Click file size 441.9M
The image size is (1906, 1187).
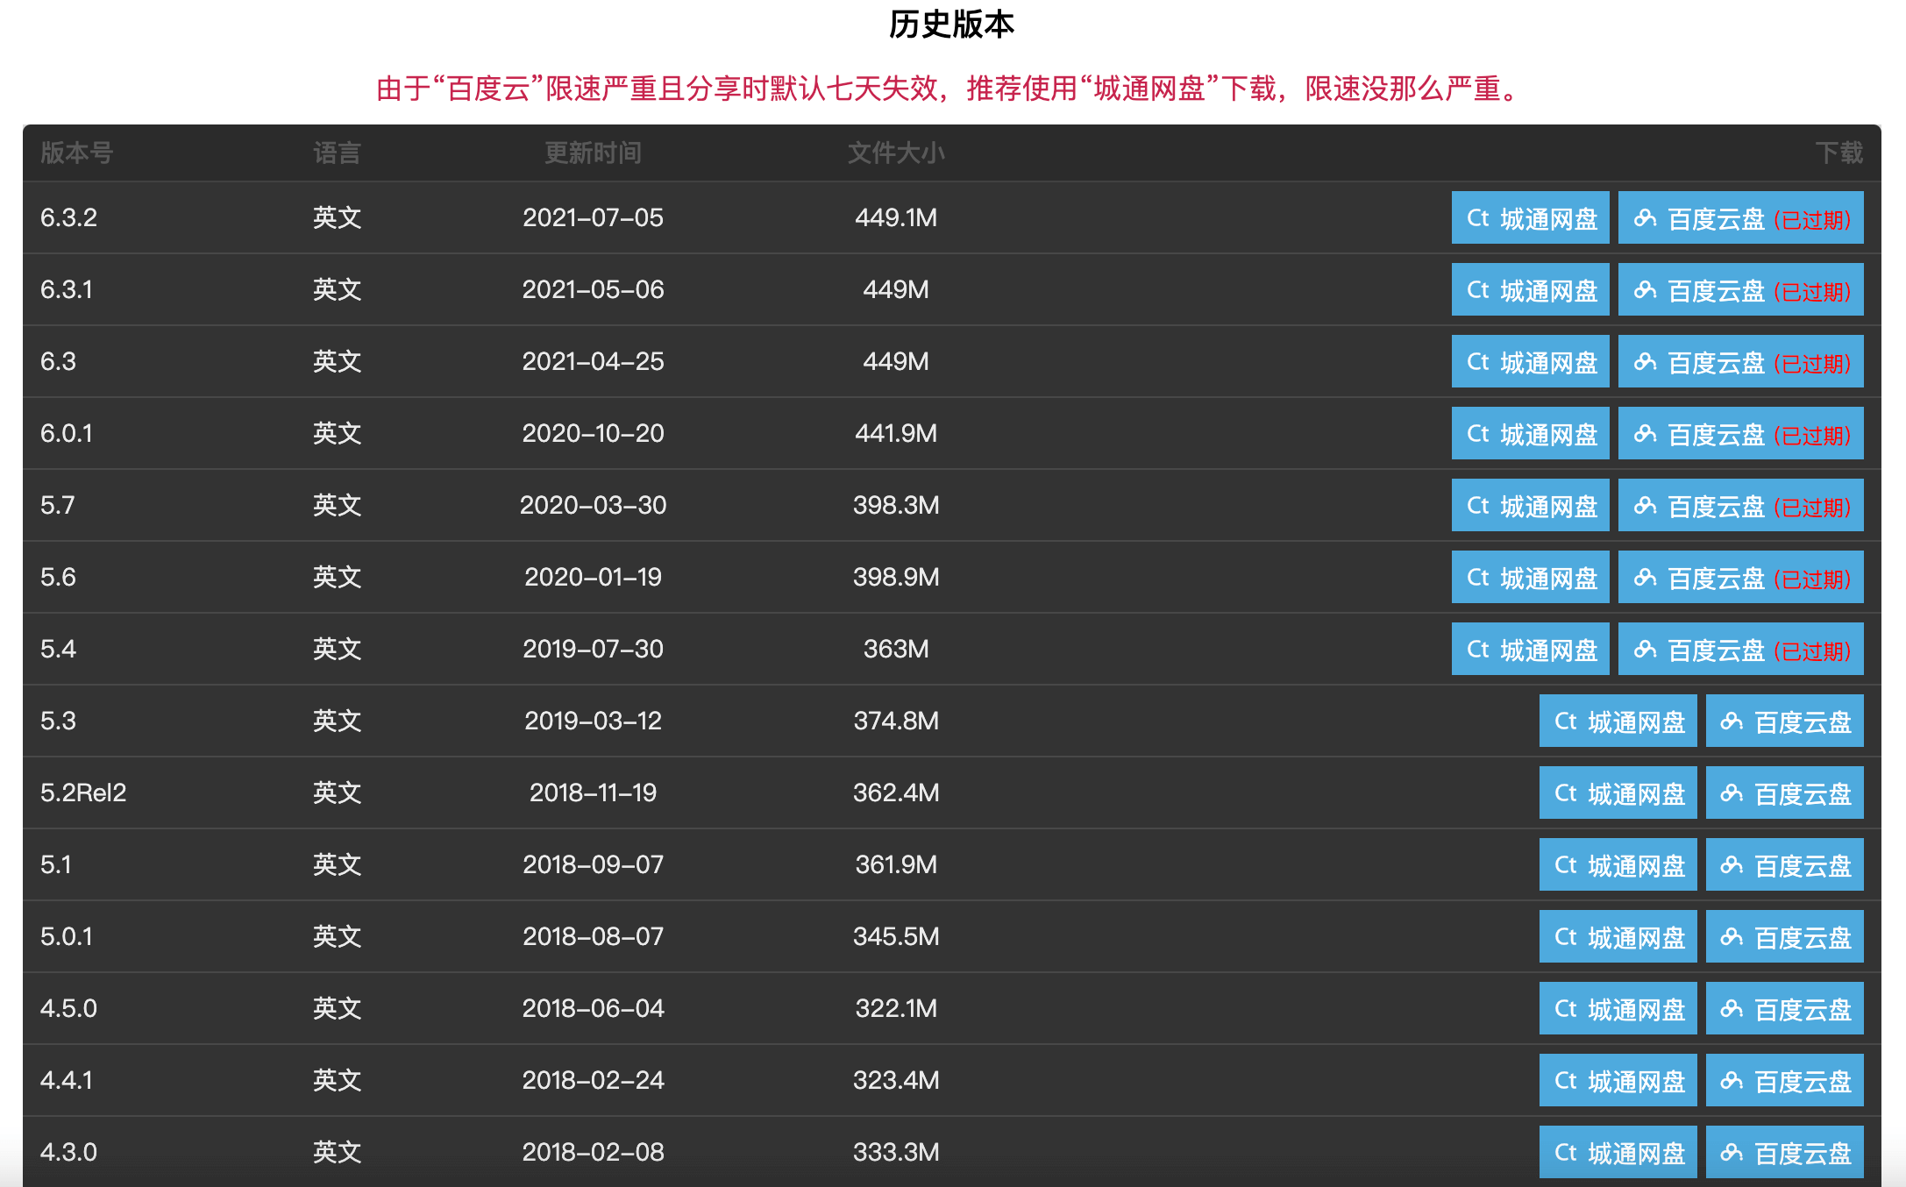pos(896,433)
